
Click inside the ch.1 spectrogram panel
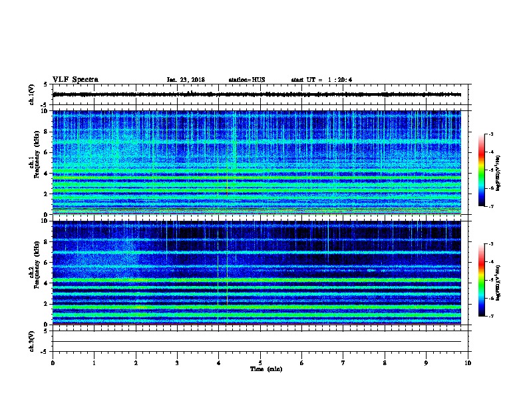(x=257, y=162)
